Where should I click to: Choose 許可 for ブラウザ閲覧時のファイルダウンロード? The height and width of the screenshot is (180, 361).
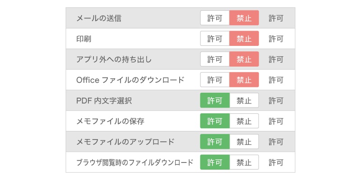215,162
